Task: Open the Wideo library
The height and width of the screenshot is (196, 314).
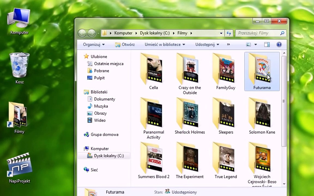Action: pos(96,120)
